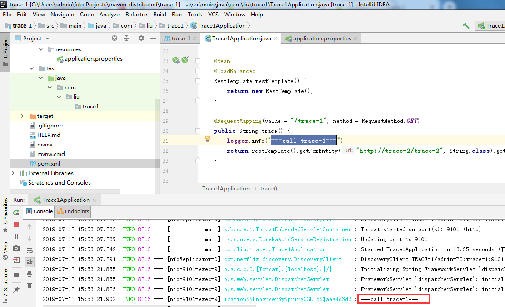Click the Rerun Trace1Application icon

16,212
